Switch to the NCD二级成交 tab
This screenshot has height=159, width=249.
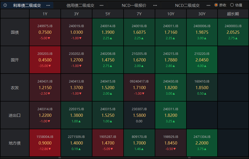coord(187,5)
